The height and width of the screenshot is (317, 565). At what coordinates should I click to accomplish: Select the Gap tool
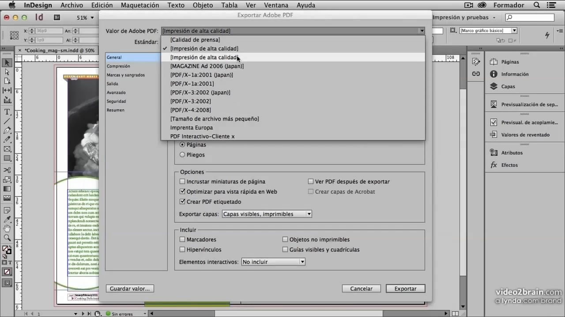click(x=7, y=90)
